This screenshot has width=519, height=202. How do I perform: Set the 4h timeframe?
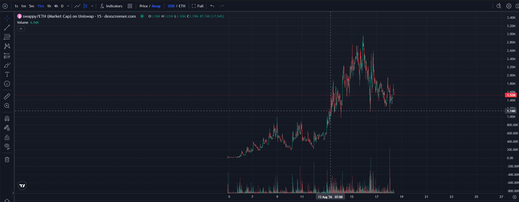(56, 6)
